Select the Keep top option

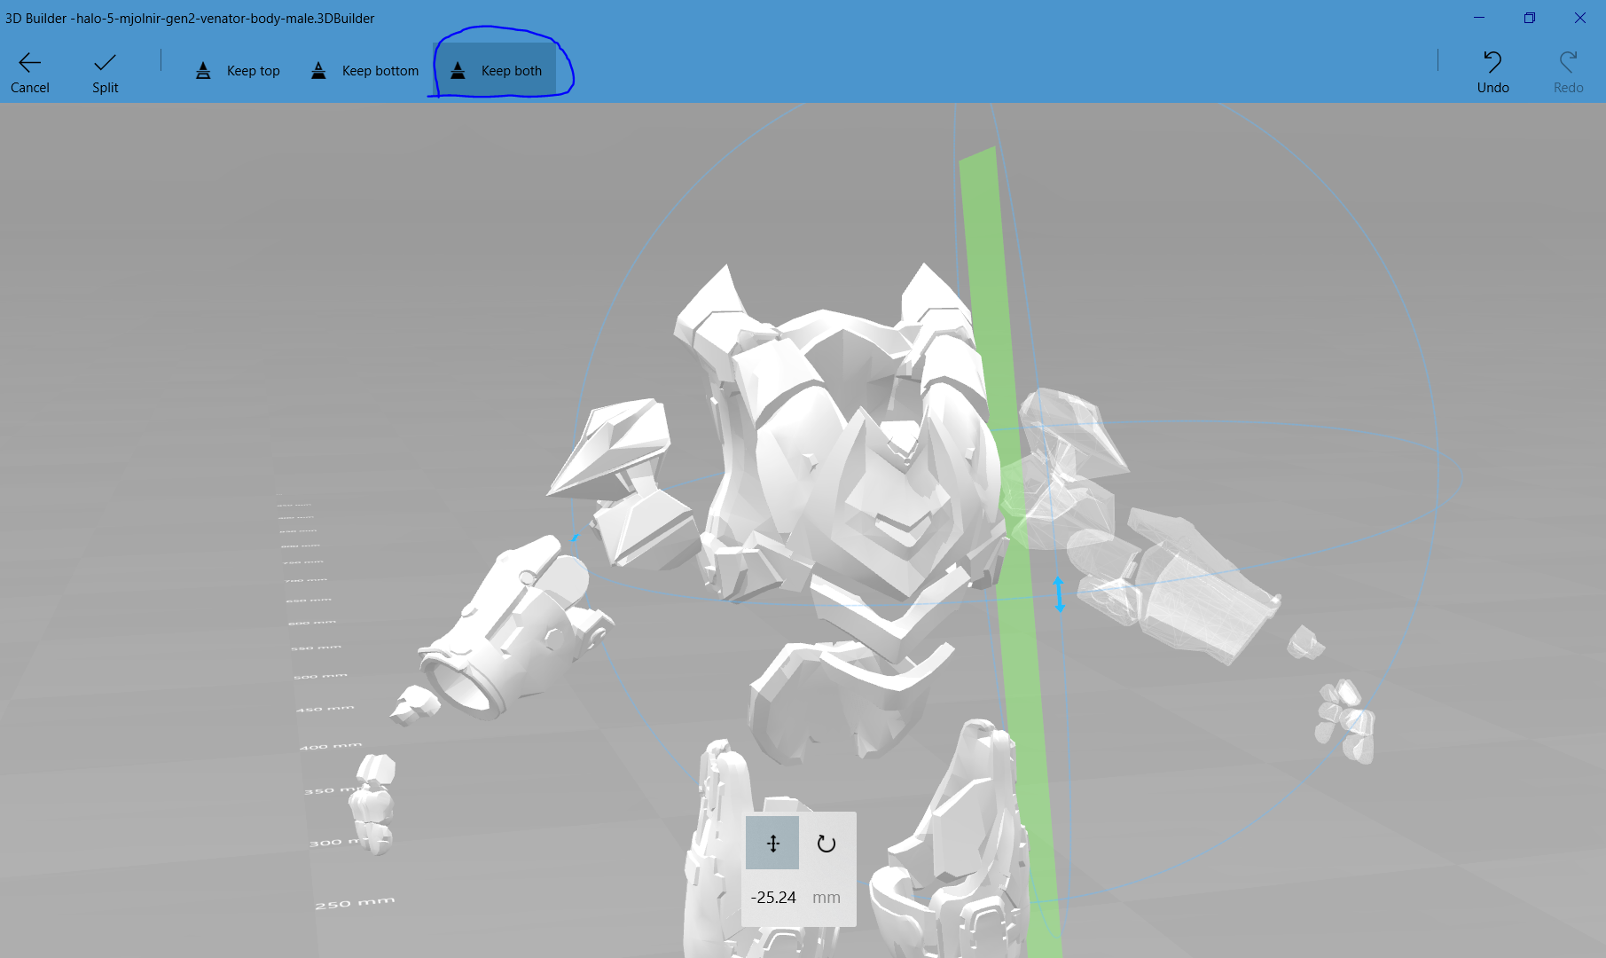pyautogui.click(x=238, y=71)
